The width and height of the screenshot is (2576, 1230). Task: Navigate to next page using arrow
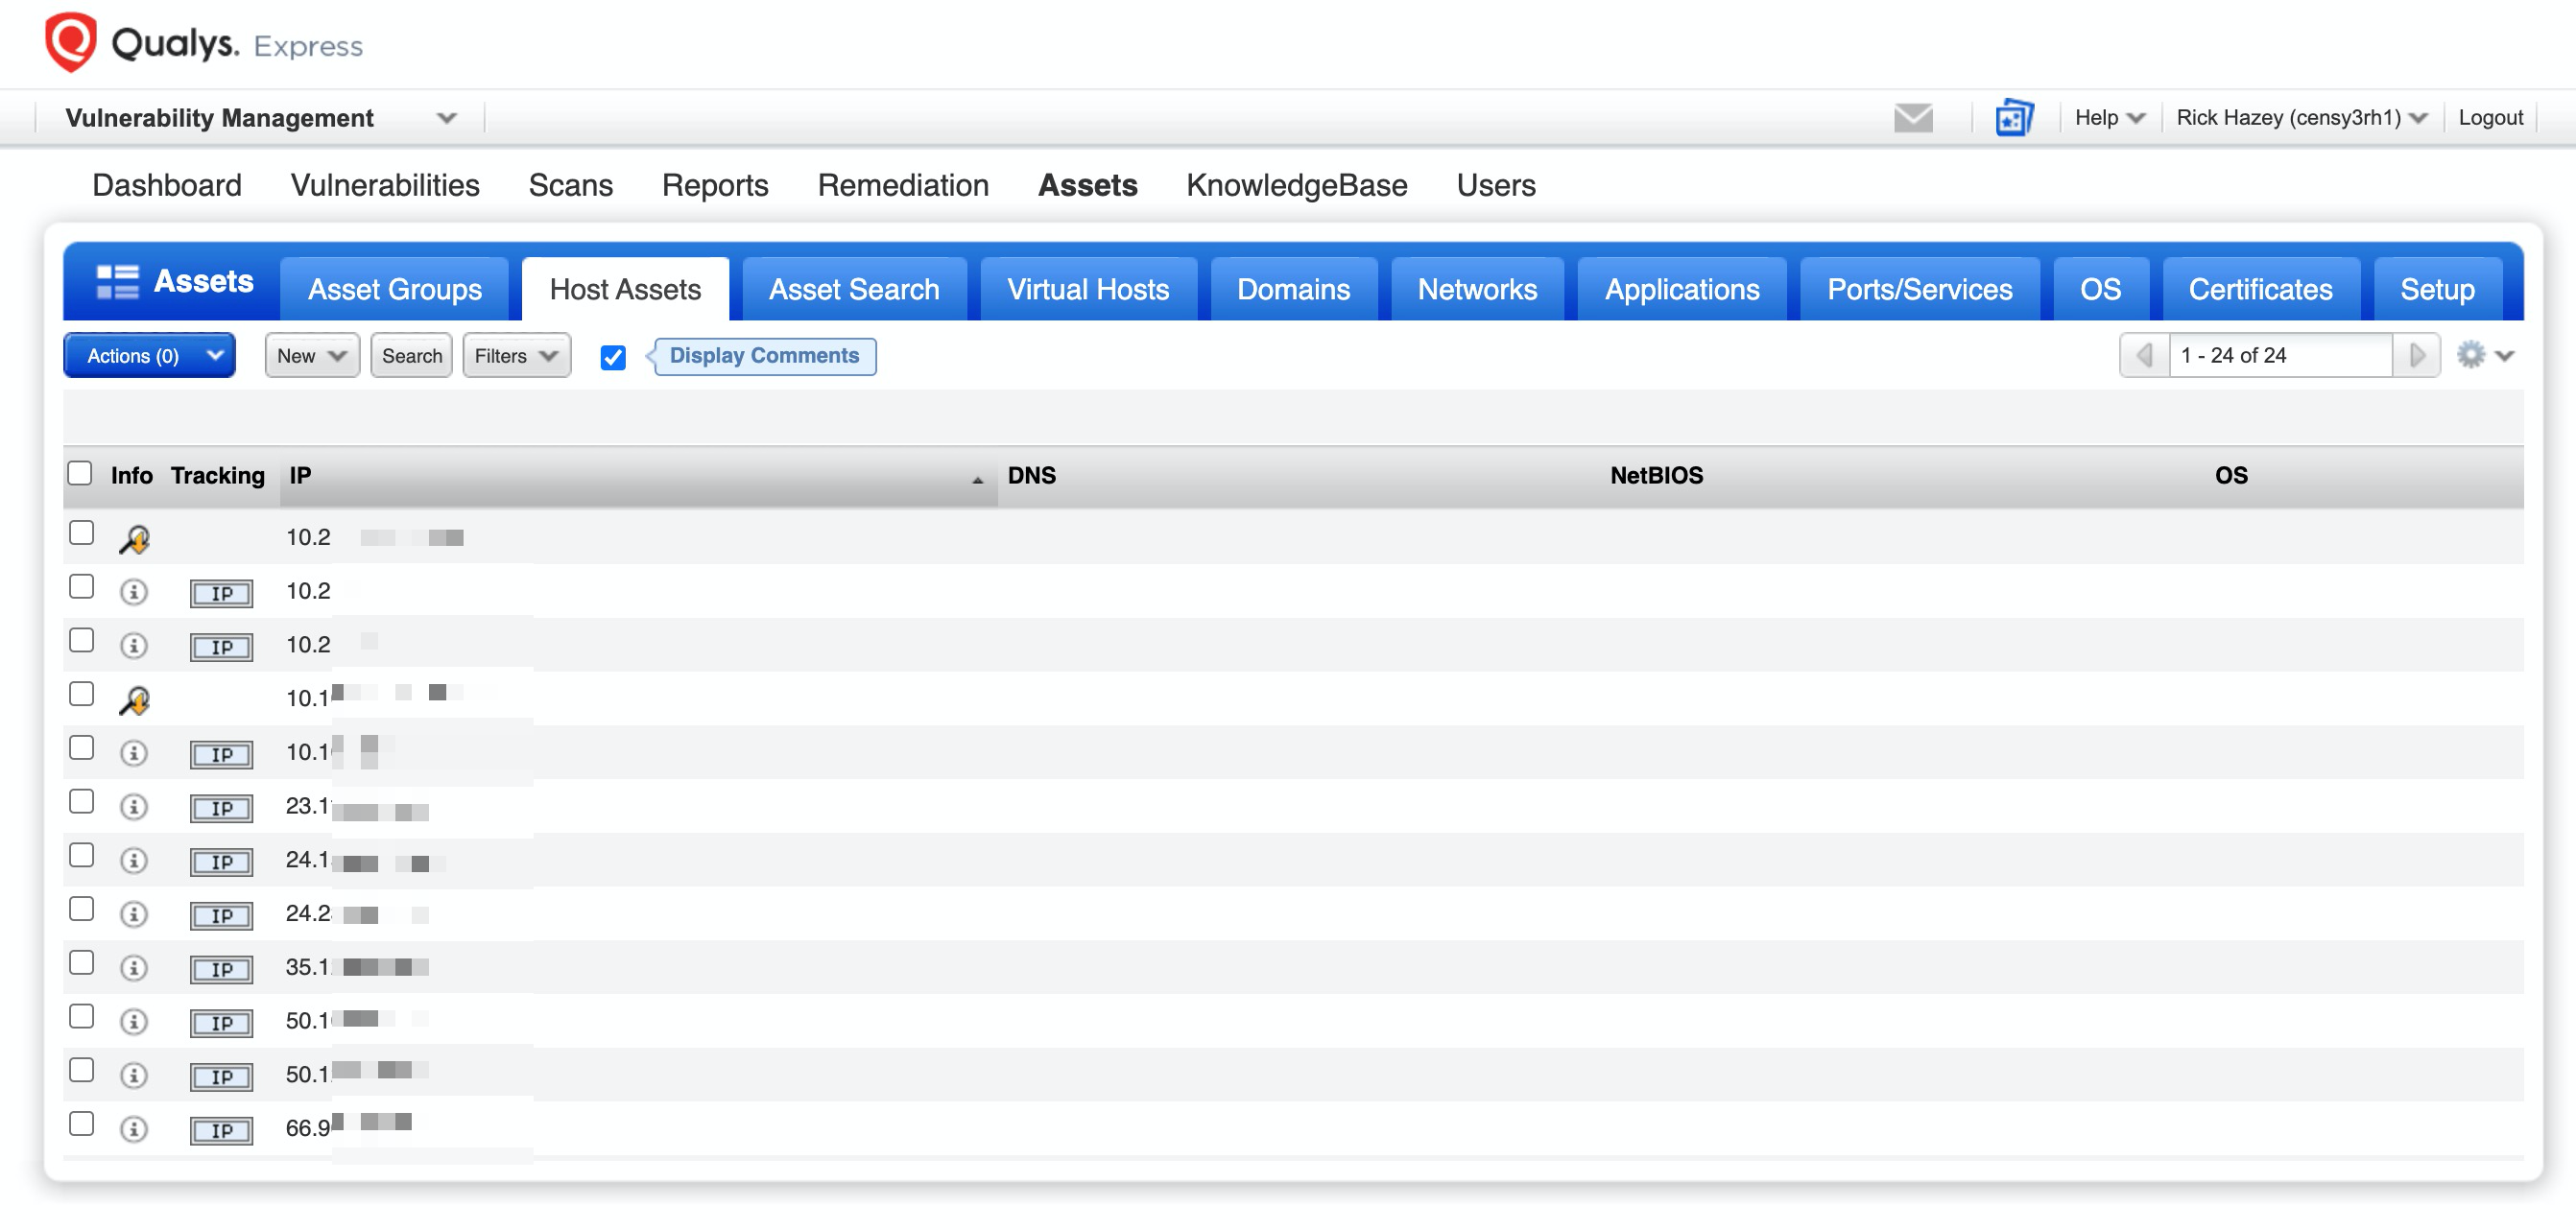pyautogui.click(x=2415, y=355)
